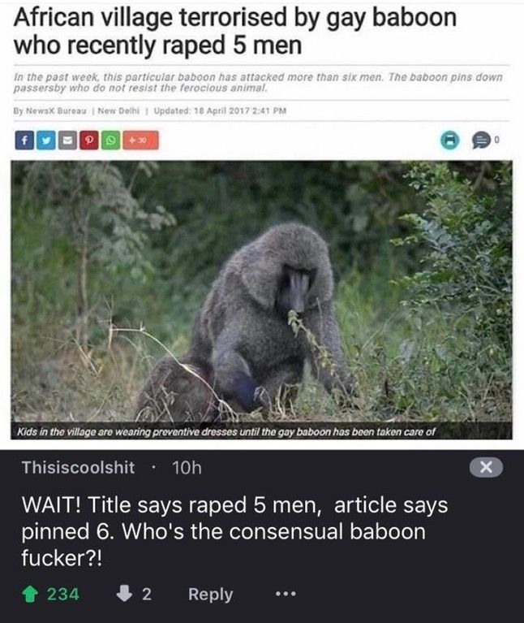Open Thisiscoolshit user profile
This screenshot has width=524, height=623.
pos(78,468)
